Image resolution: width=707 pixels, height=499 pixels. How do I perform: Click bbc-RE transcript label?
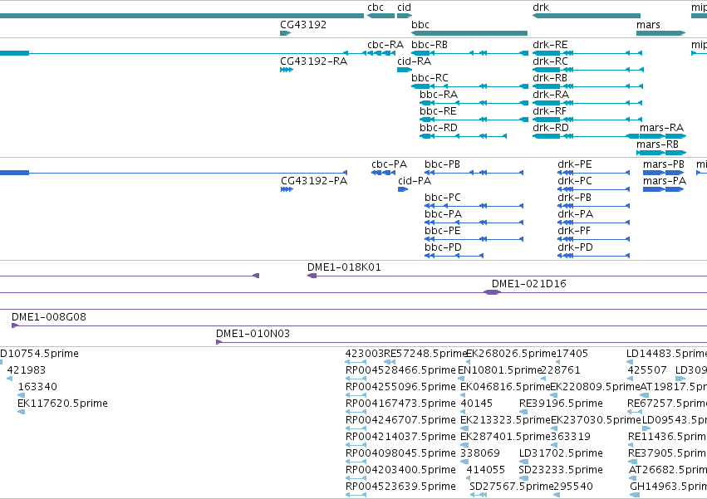pos(438,111)
